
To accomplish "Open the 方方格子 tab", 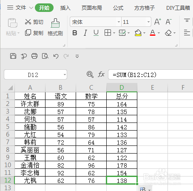I will [x=145, y=8].
